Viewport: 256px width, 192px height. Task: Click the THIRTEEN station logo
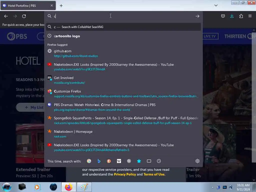point(240,36)
